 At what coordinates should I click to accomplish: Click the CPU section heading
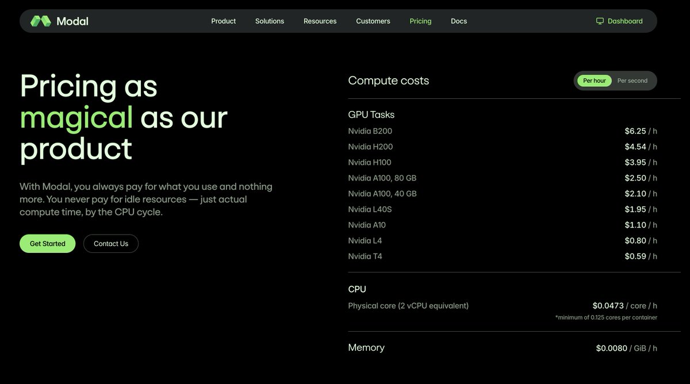357,289
